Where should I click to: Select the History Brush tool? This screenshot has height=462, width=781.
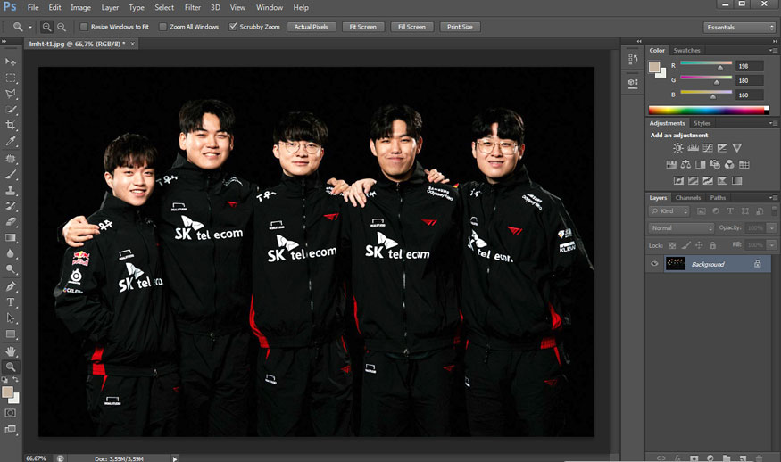pos(11,206)
